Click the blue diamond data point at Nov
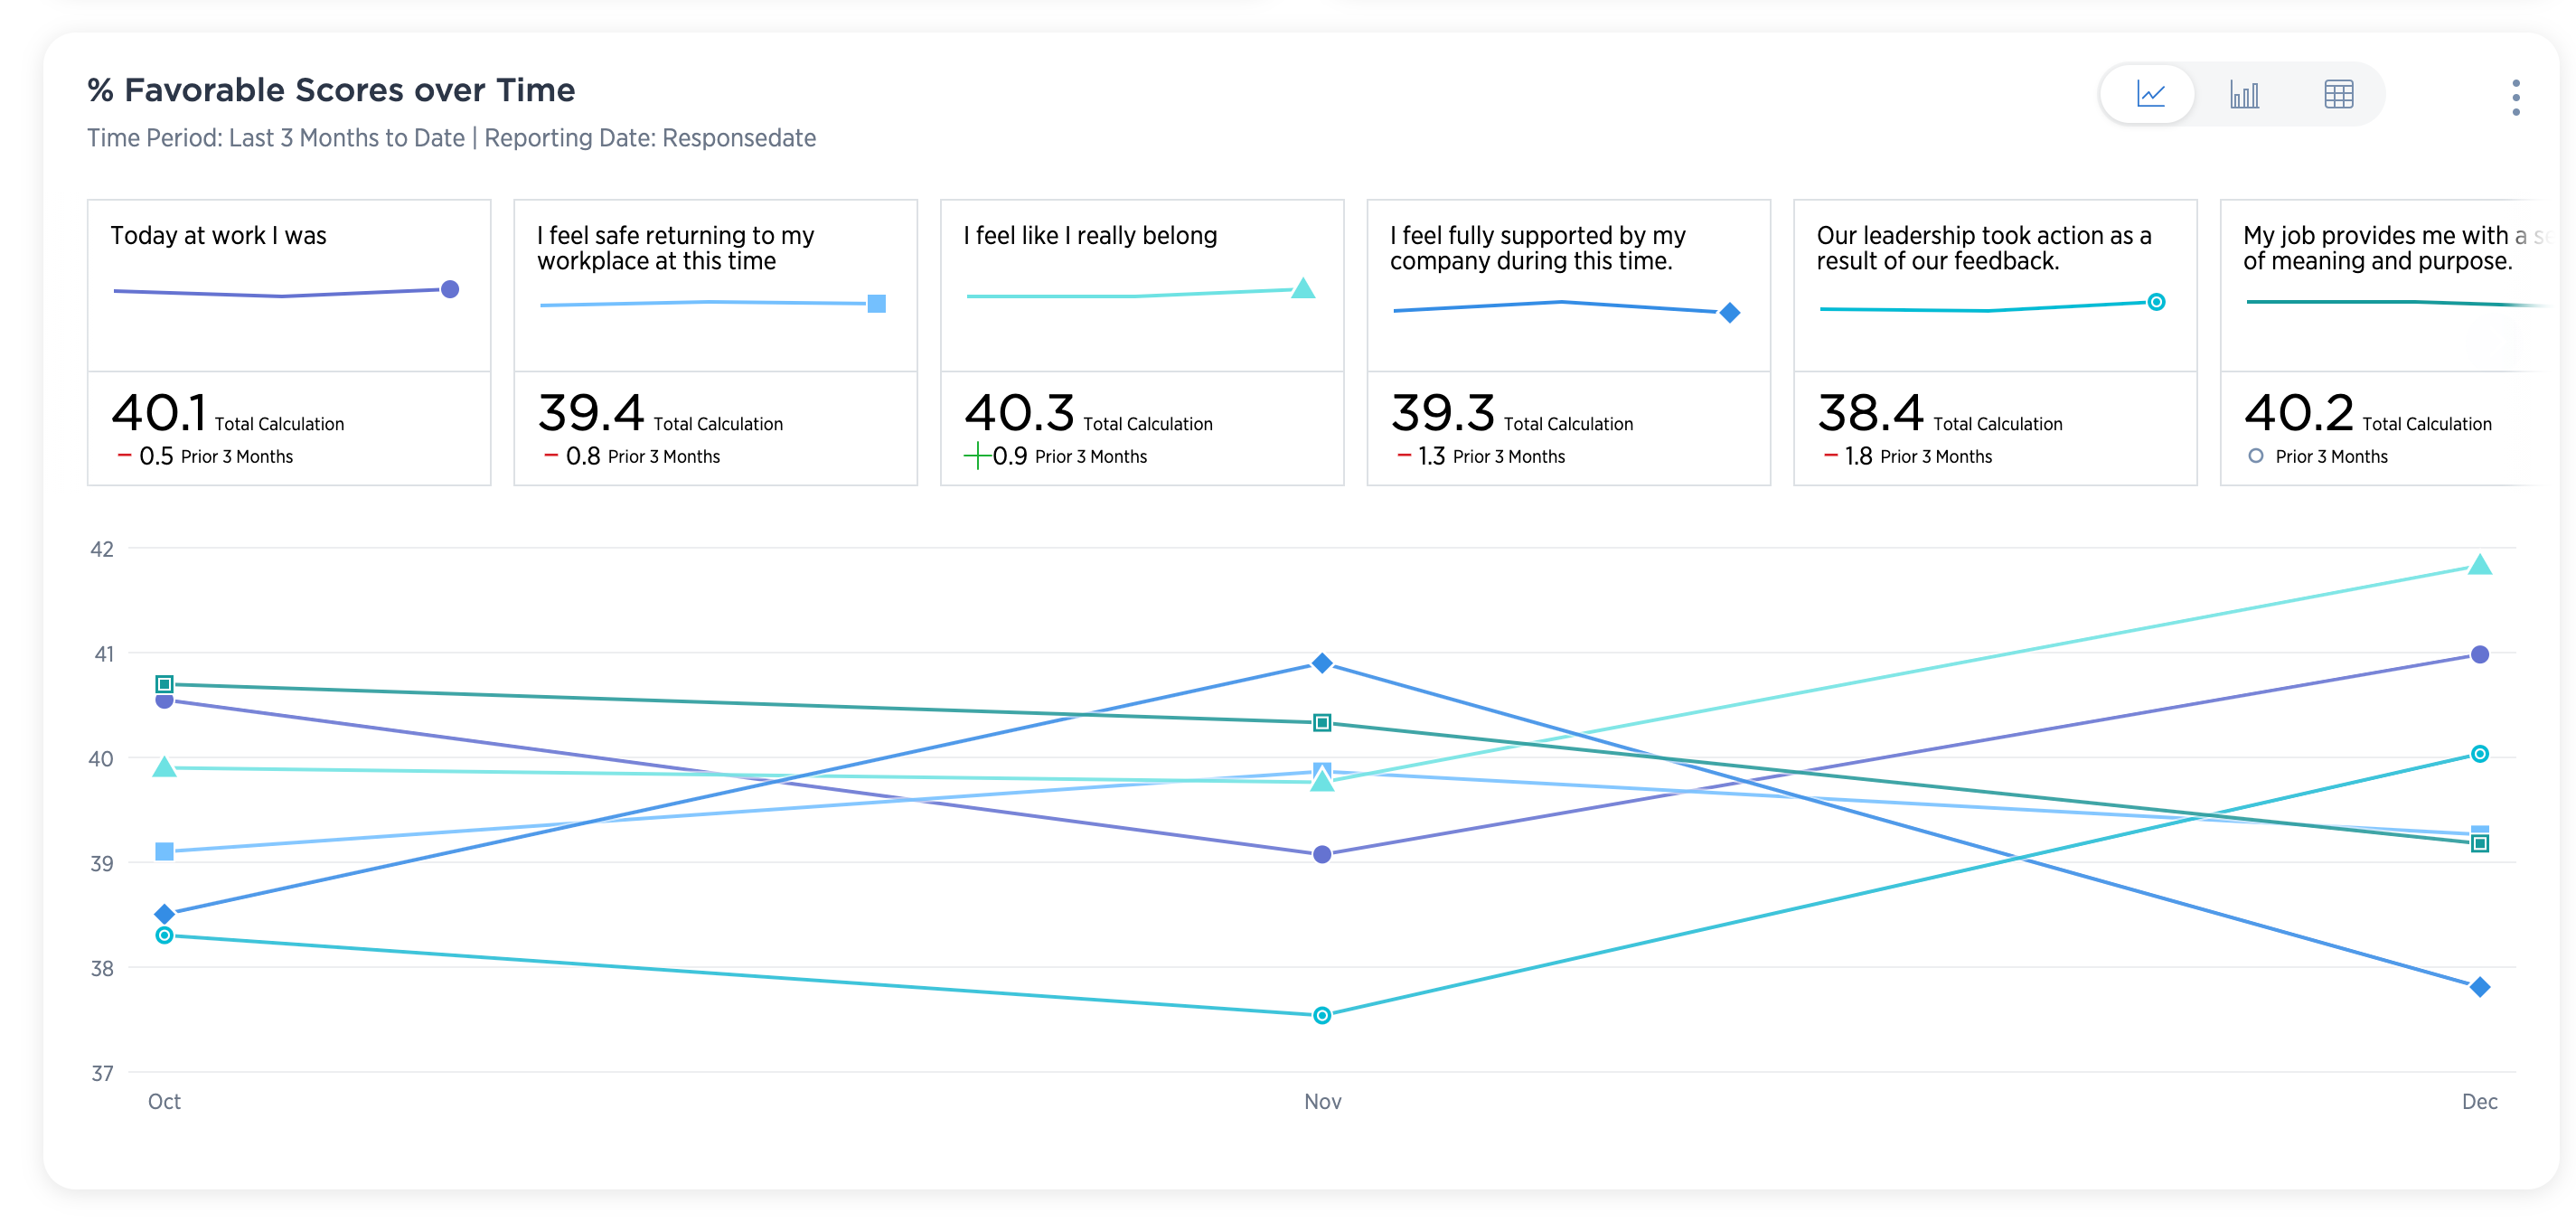This screenshot has width=2576, height=1222. tap(1322, 663)
